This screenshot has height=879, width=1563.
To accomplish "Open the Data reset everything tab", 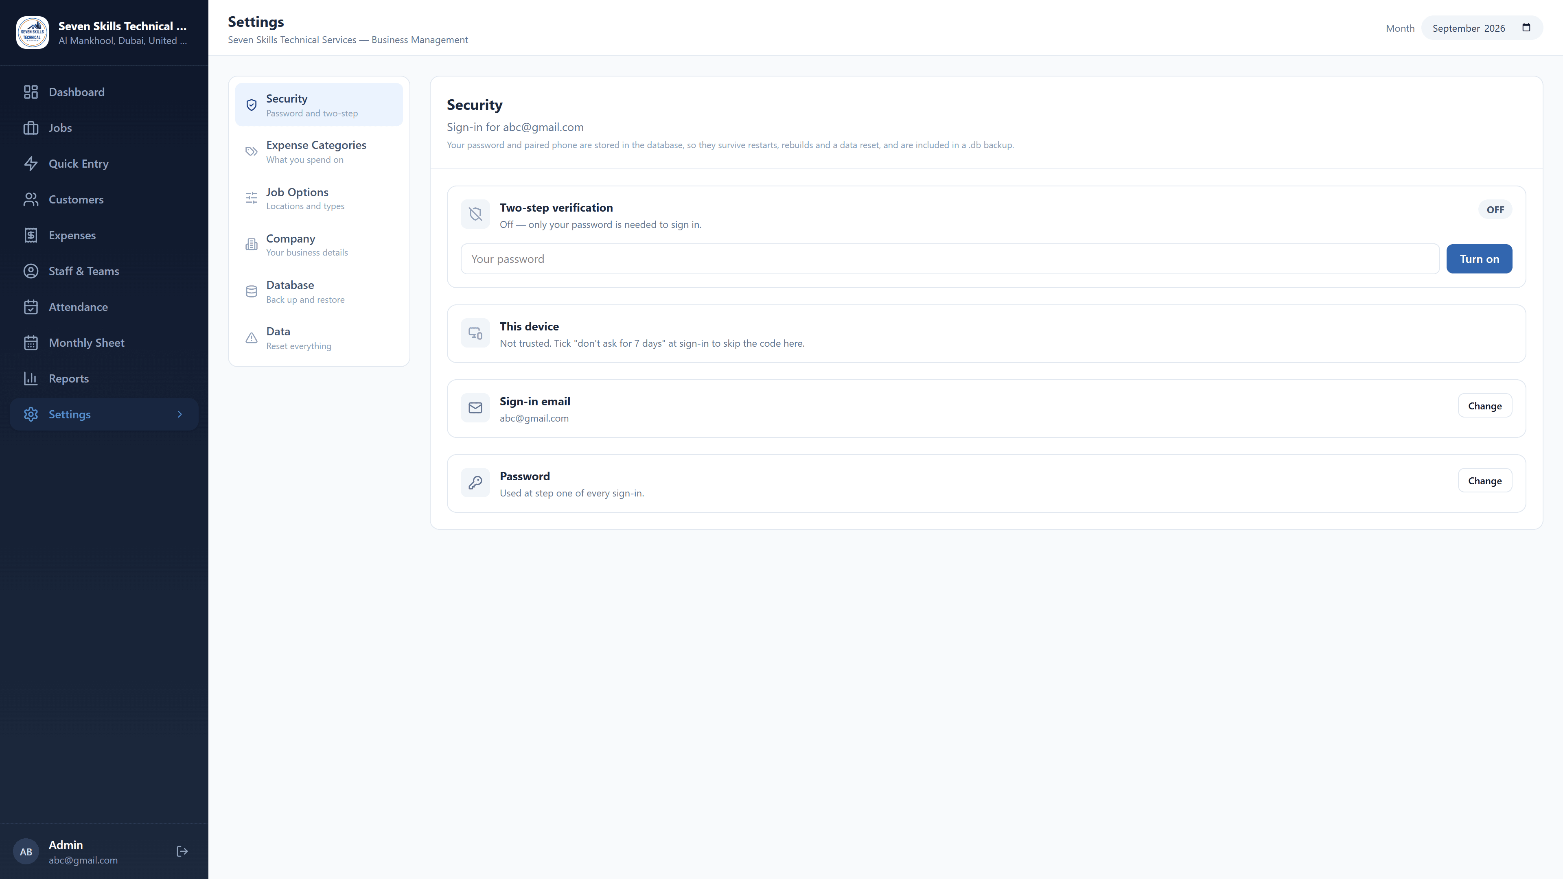I will [x=319, y=338].
